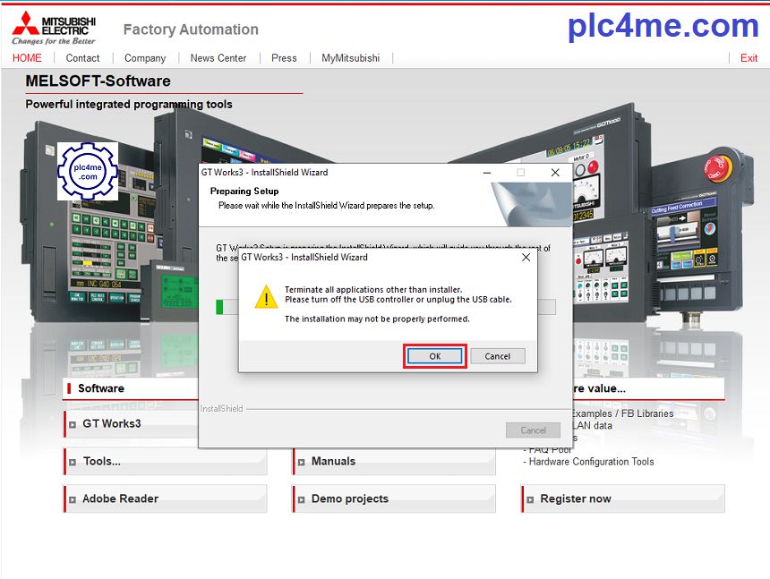Screen dimensions: 770x579
Task: Click the arrow icon beside Demo projects
Action: click(x=302, y=499)
